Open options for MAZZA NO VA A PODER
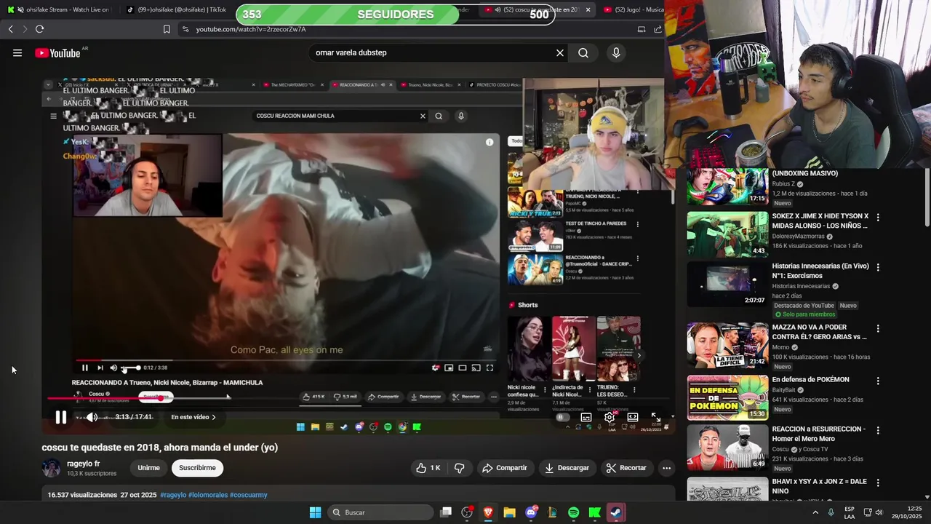Screen dimensions: 931x524 coord(878,328)
